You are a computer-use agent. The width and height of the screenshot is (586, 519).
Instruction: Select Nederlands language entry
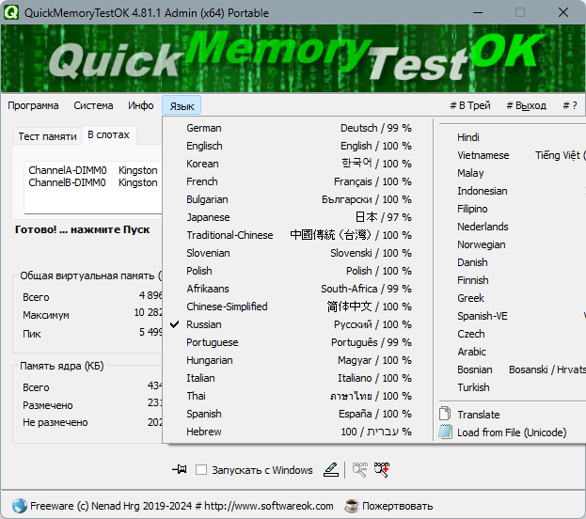(512, 227)
